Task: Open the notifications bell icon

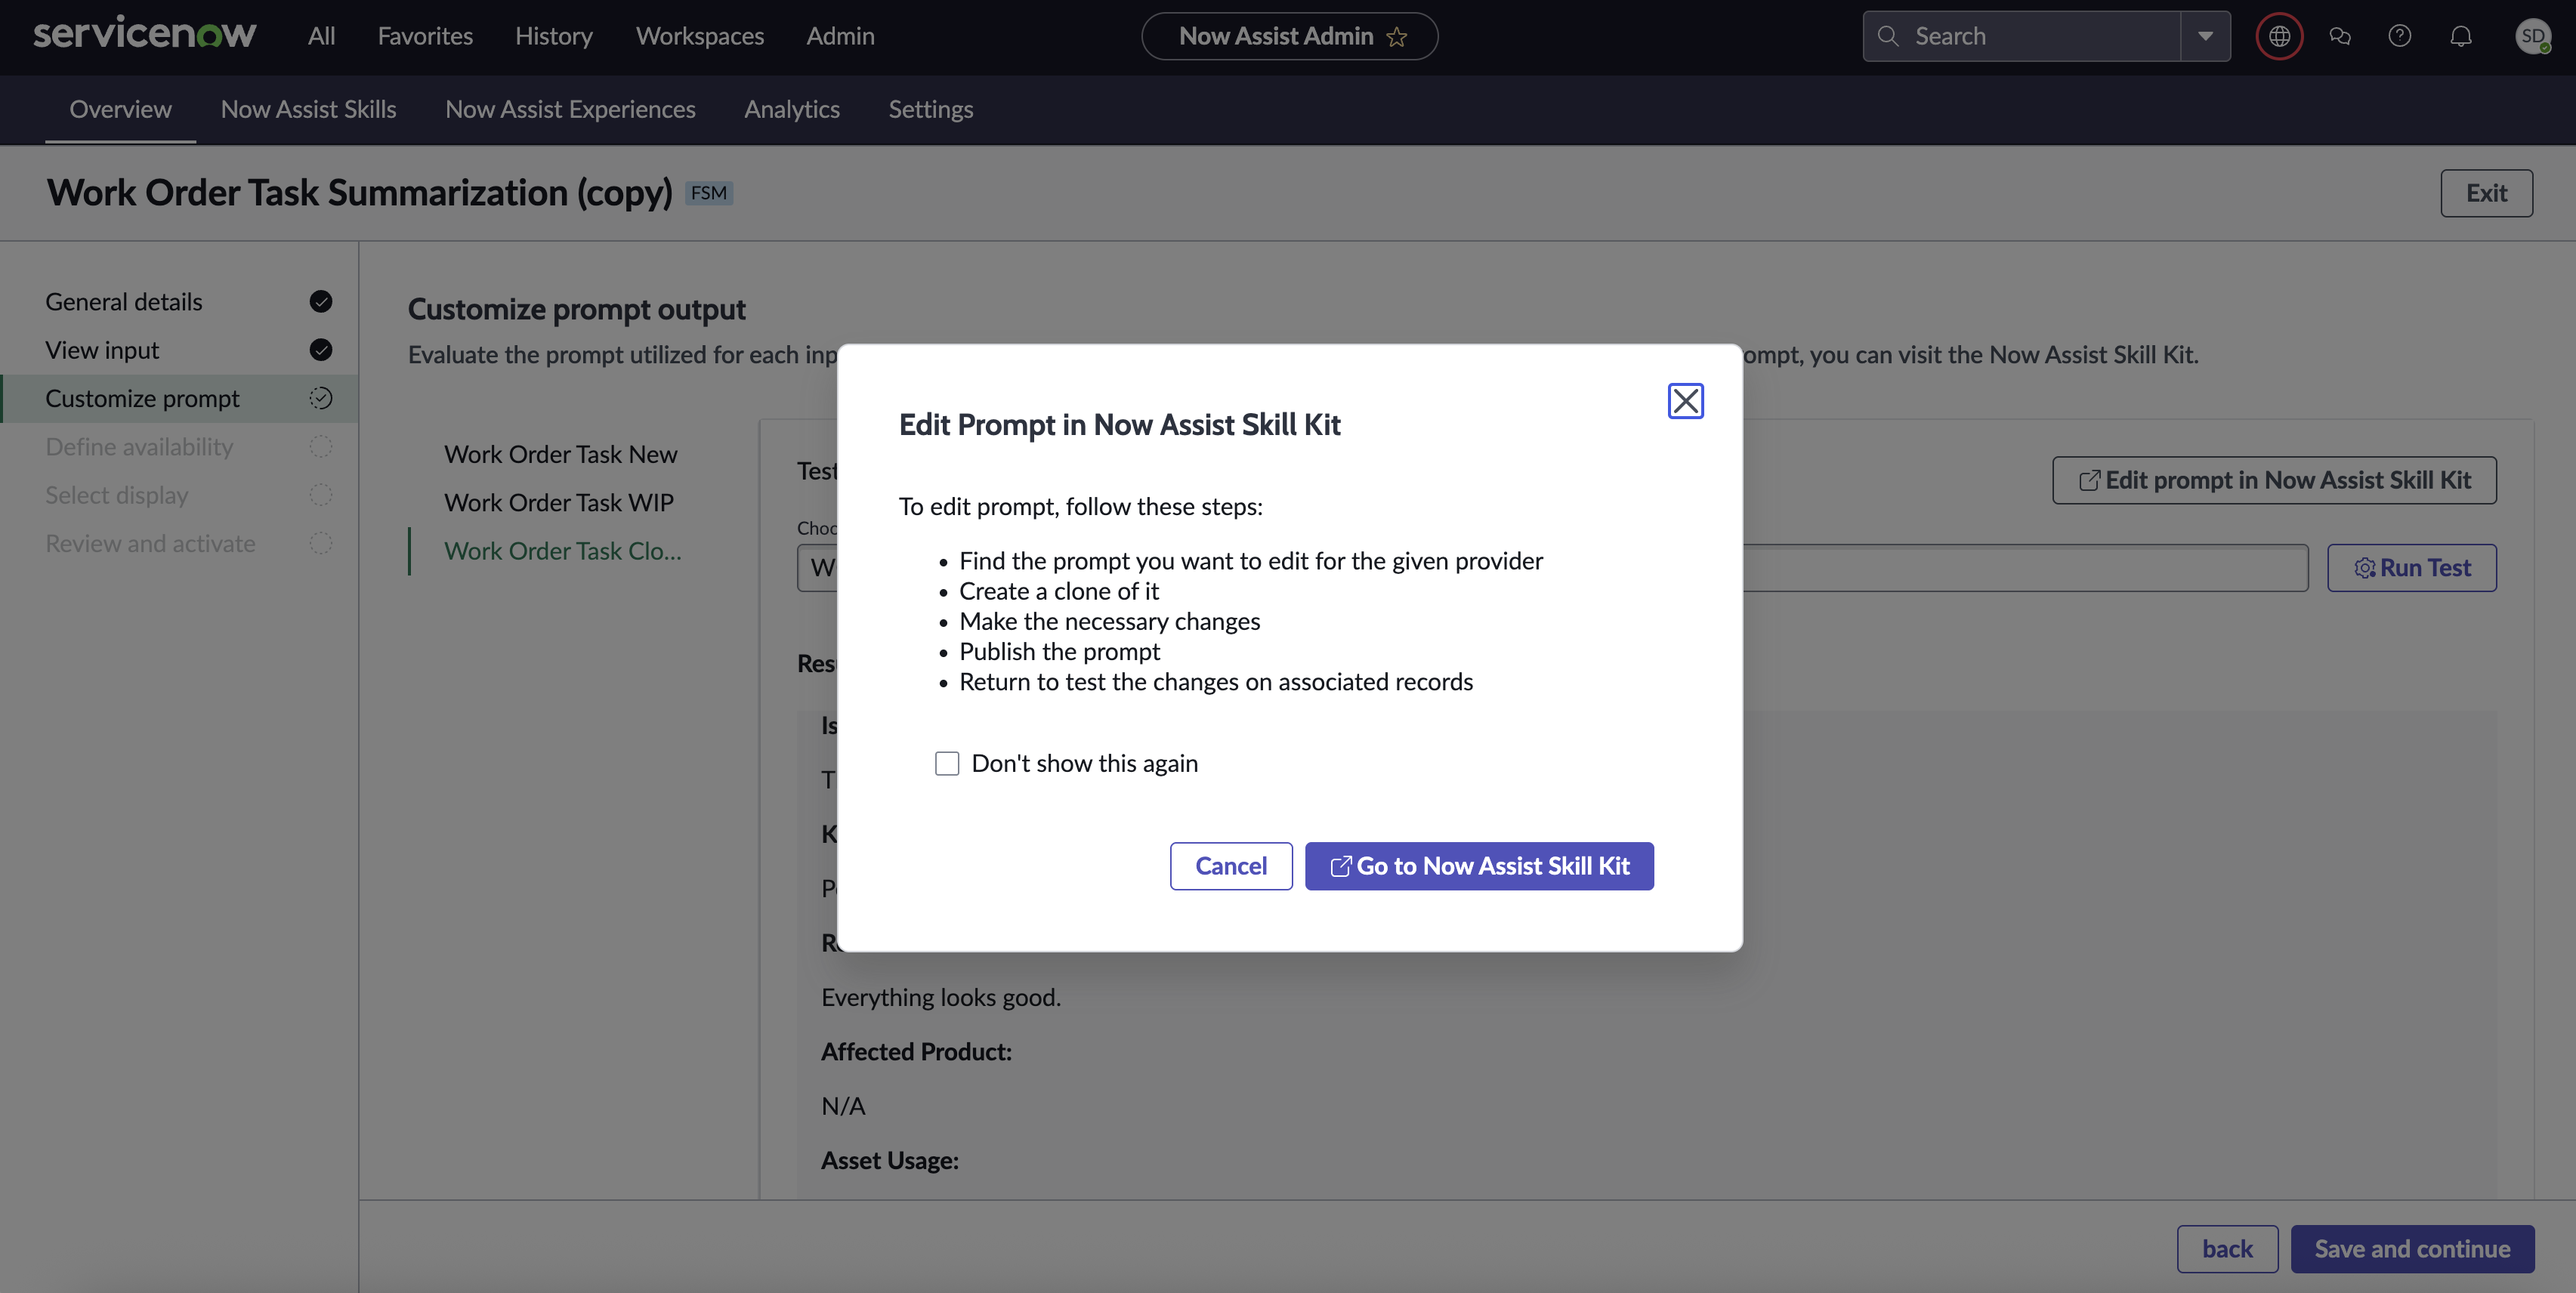Action: 2461,36
